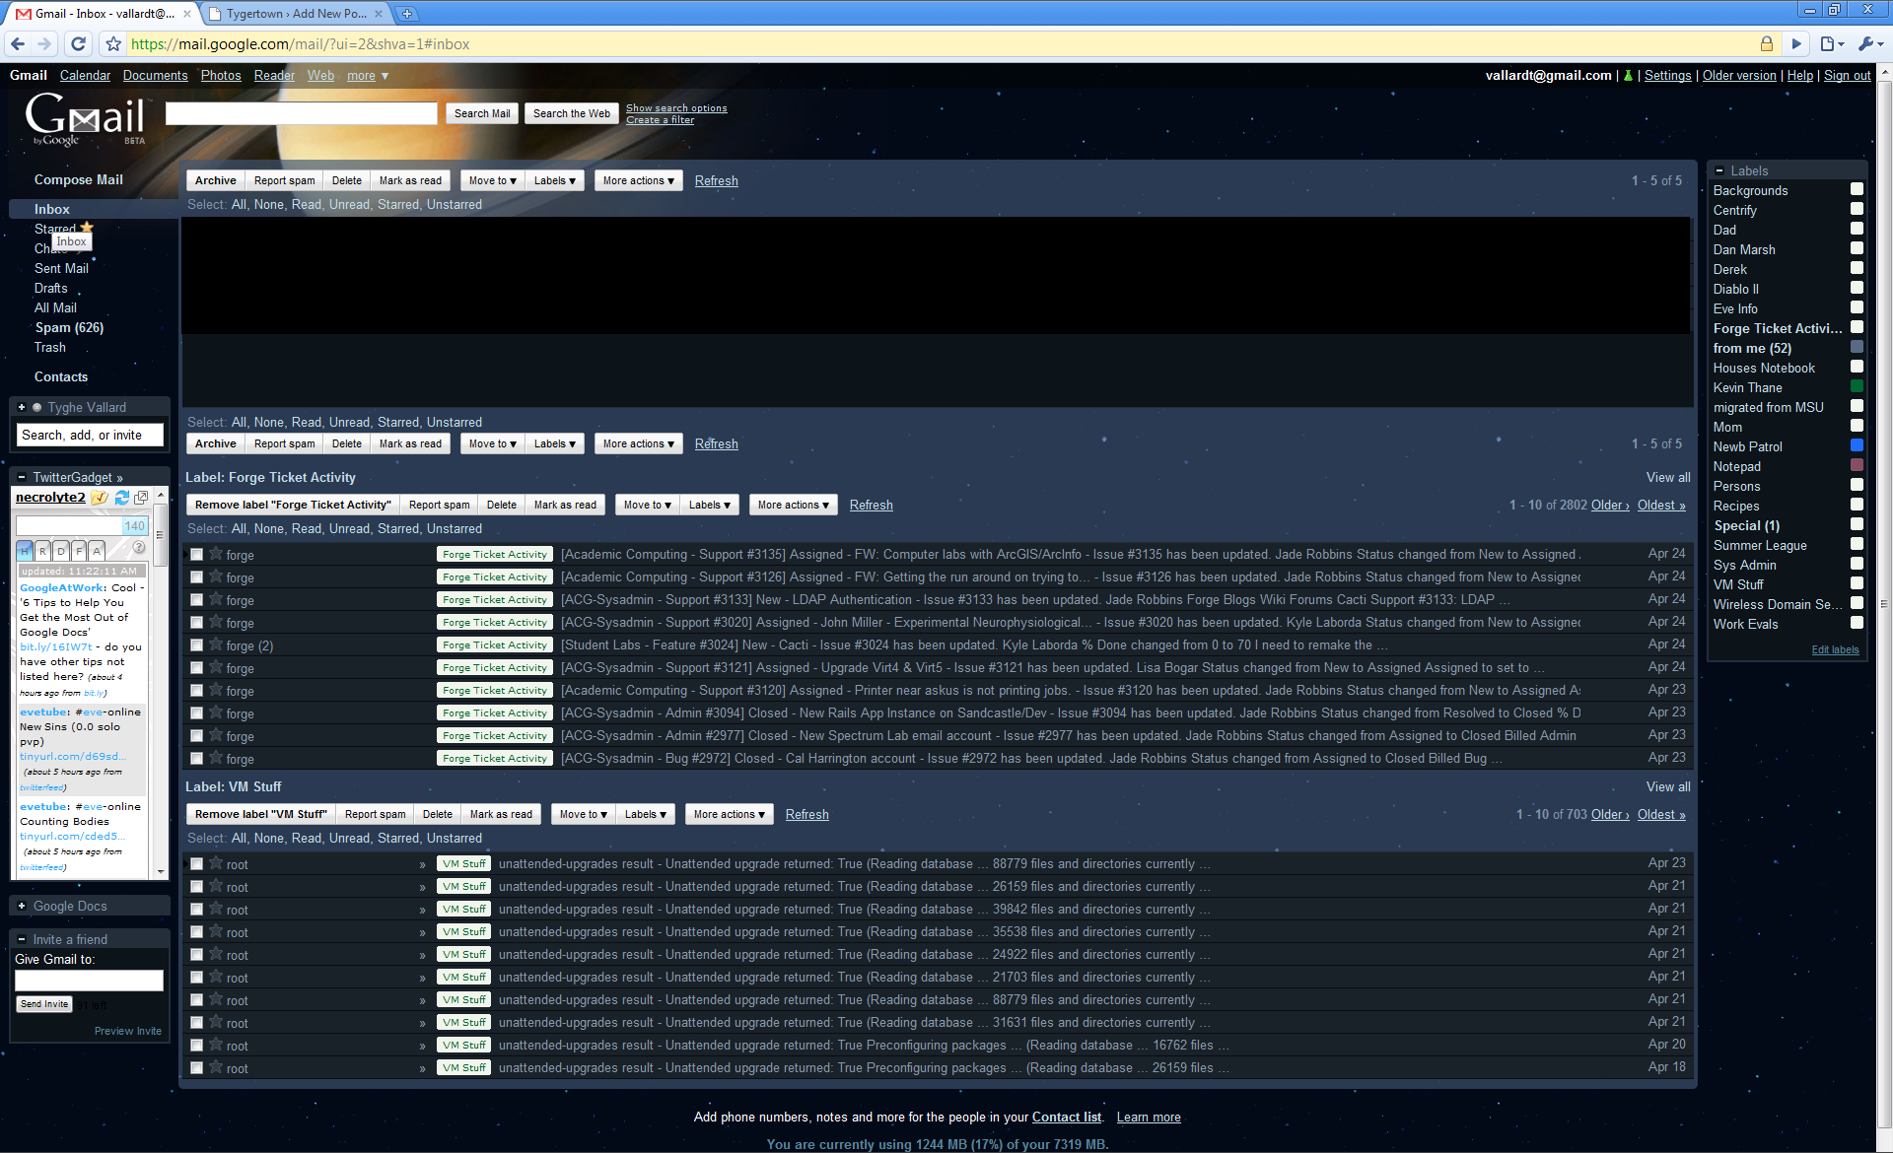The width and height of the screenshot is (1893, 1153).
Task: Open the top Labels dropdown
Action: 555,180
